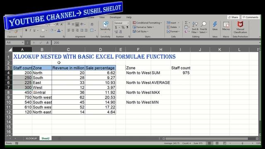Click the Increase Indent icon
The image size is (265, 149).
[86, 30]
